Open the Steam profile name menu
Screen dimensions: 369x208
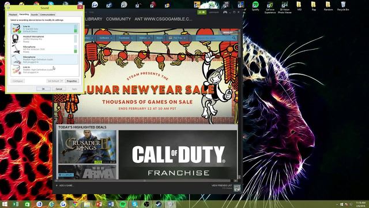[163, 19]
